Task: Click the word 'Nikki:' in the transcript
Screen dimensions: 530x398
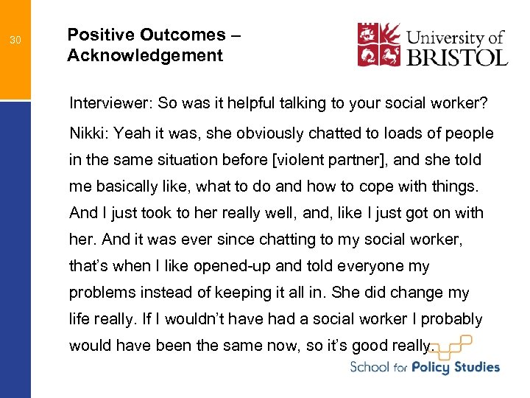Action: [88, 134]
